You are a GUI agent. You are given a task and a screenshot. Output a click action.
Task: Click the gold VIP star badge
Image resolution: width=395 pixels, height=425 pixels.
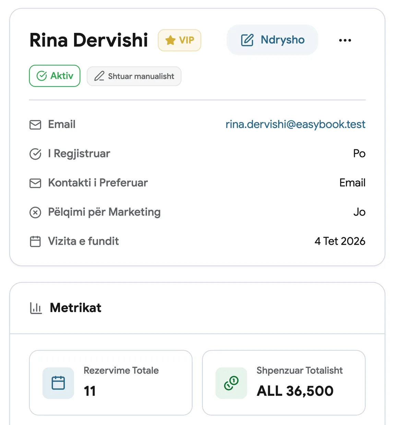179,40
